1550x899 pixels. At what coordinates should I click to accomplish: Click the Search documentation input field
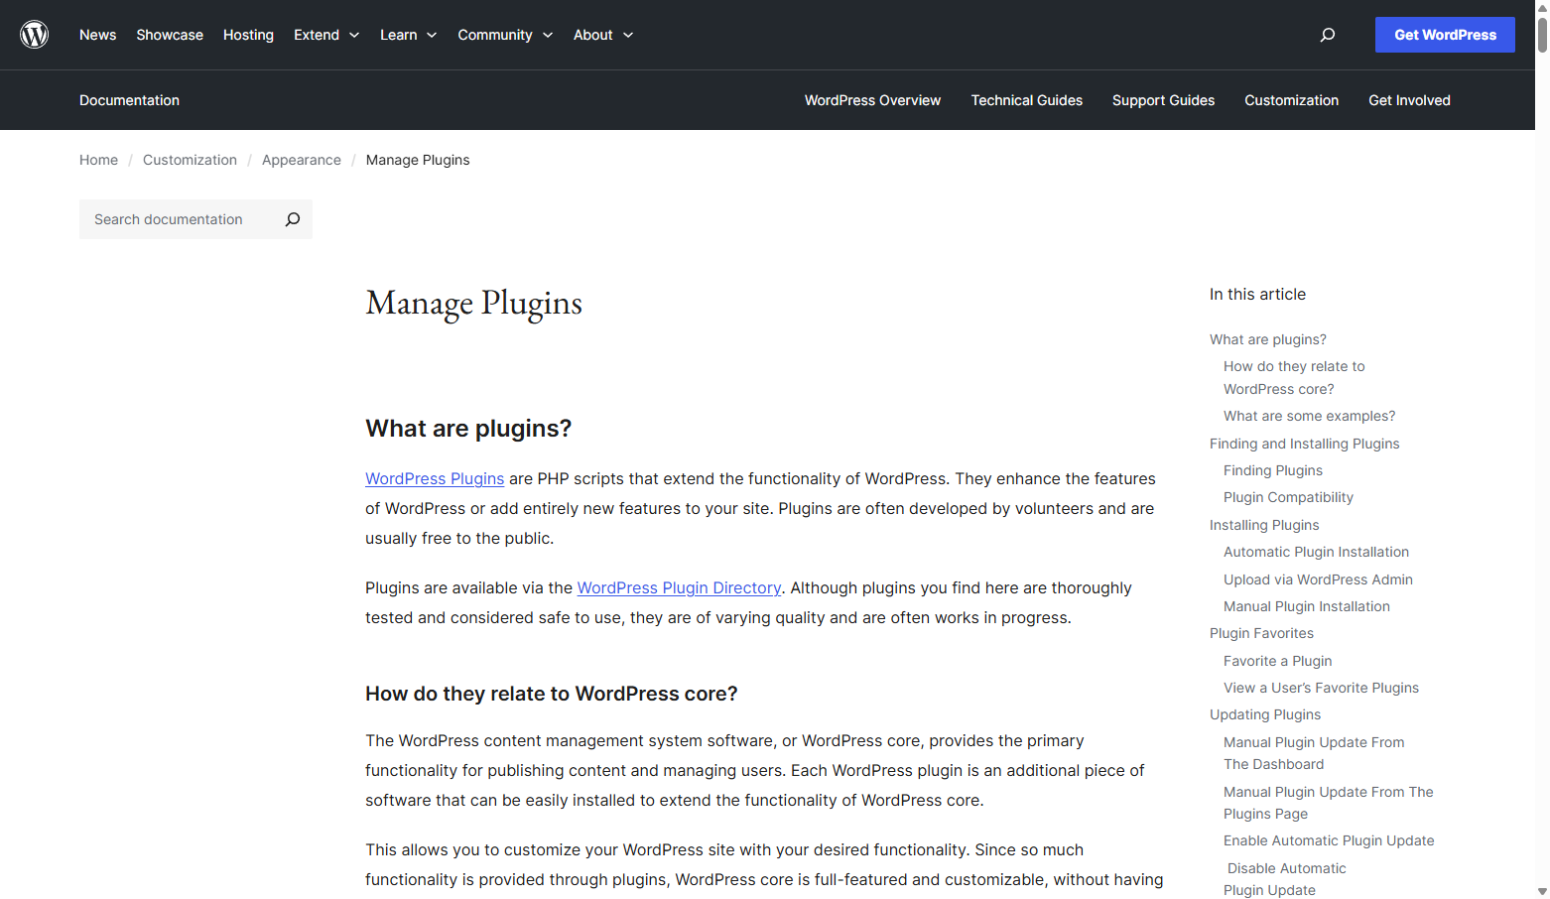click(179, 219)
